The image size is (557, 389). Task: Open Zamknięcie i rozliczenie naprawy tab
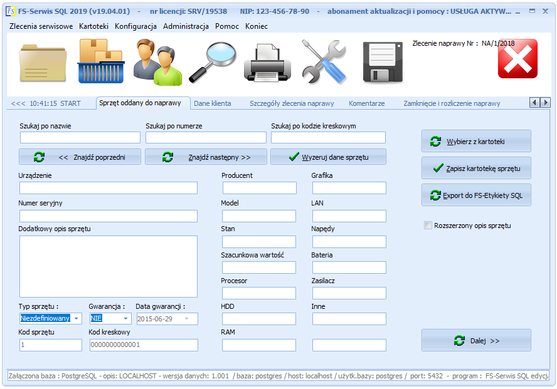point(452,103)
